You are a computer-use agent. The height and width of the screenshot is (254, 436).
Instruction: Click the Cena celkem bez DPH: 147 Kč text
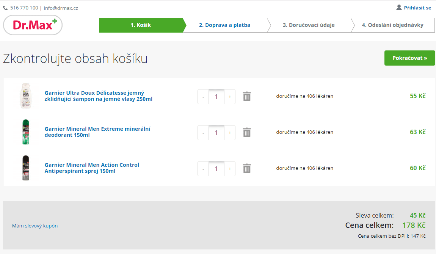coord(392,236)
